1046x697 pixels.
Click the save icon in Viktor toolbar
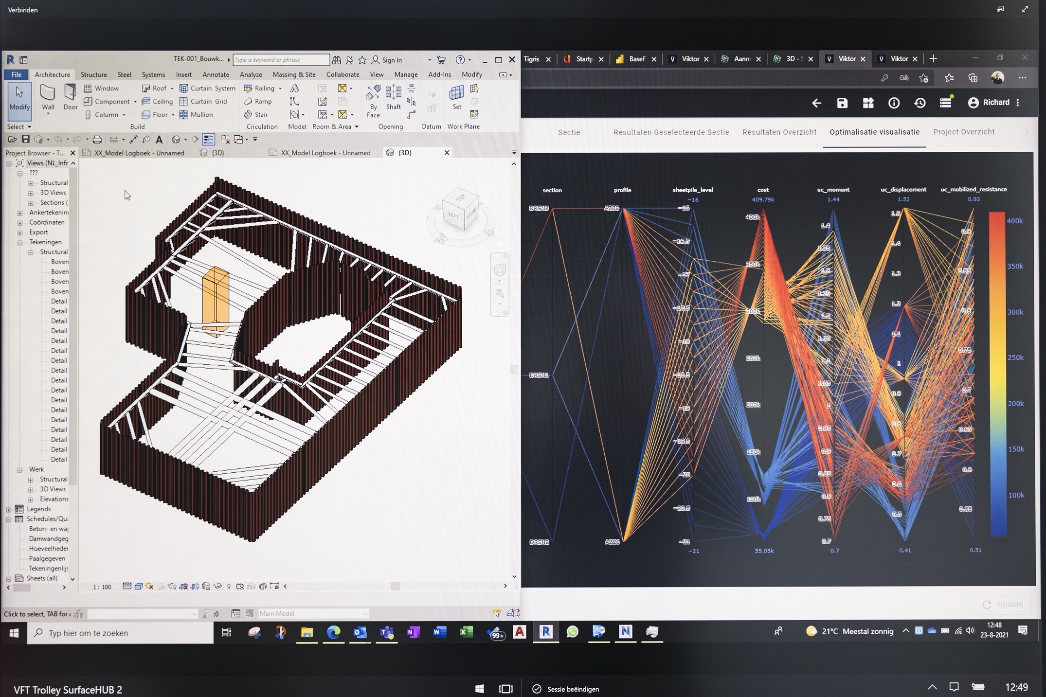[842, 103]
